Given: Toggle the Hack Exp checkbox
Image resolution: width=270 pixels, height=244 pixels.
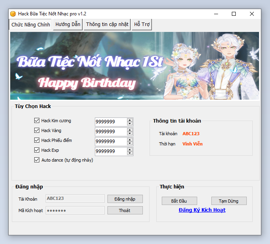Looking at the screenshot, I should (37, 150).
